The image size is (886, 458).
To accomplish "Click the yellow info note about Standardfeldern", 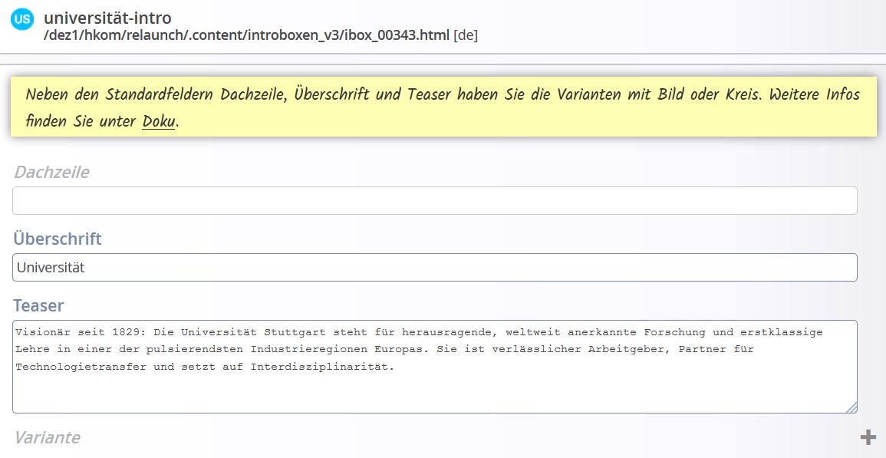I will 443,107.
